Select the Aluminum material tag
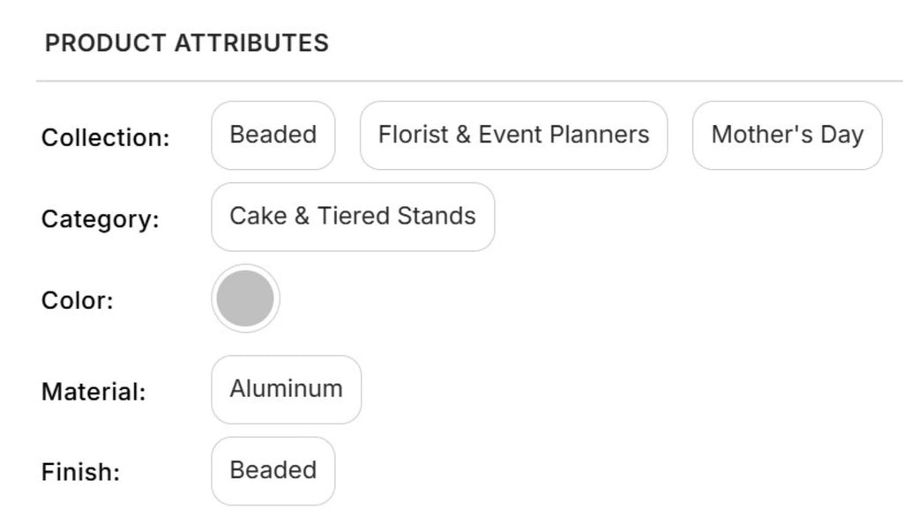The width and height of the screenshot is (903, 516). pos(286,389)
